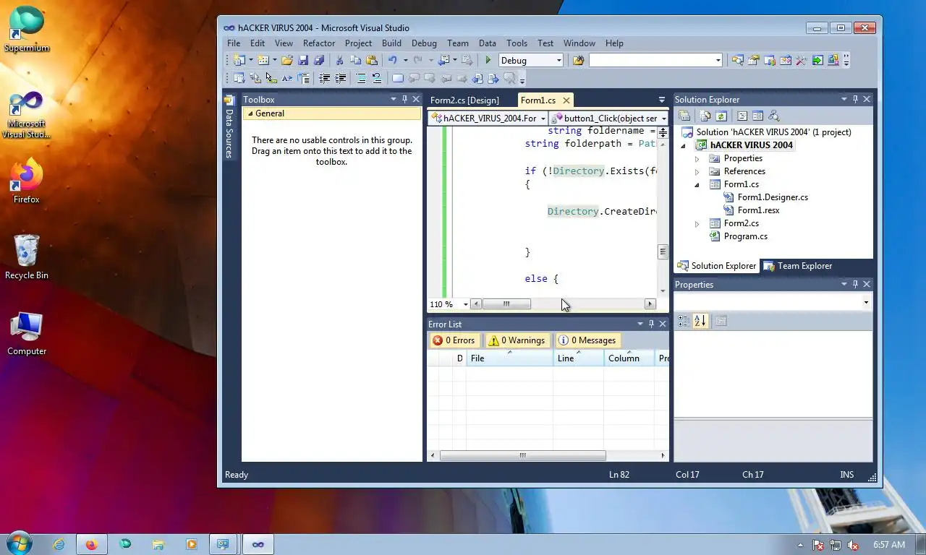This screenshot has height=555, width=926.
Task: Open the Properties panel object selector dropdown
Action: pos(866,303)
